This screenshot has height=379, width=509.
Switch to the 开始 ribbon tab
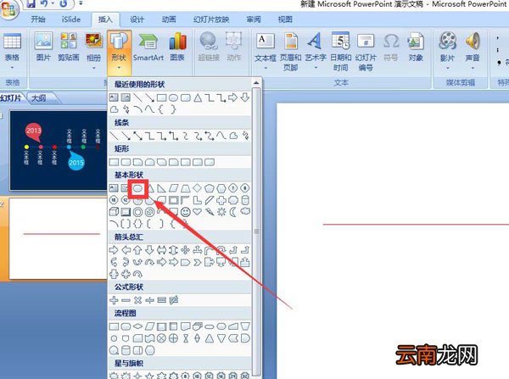coord(38,20)
